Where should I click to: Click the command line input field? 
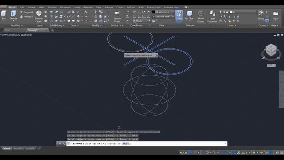pos(147,144)
